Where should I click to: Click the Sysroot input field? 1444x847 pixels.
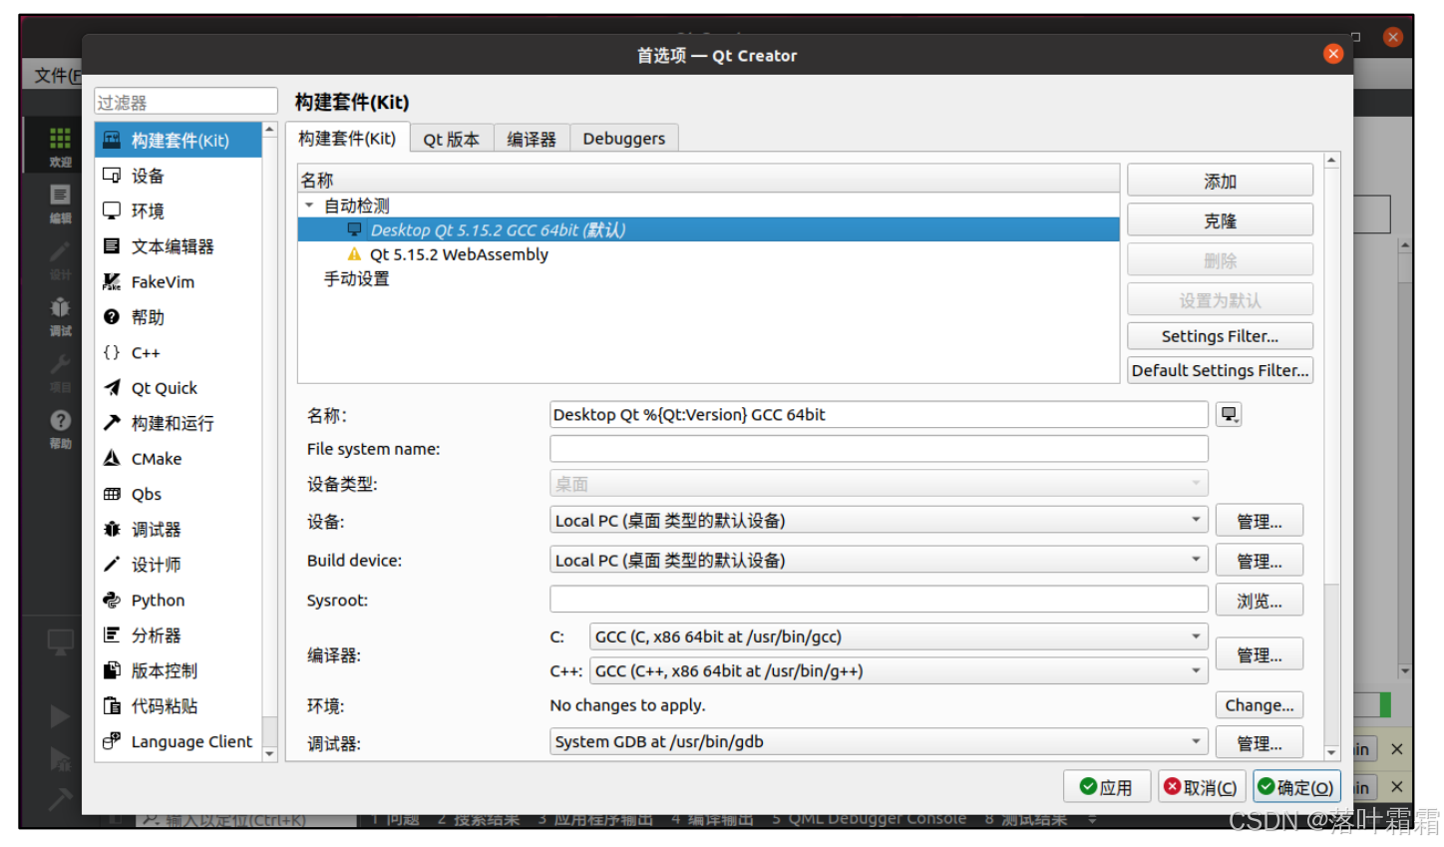879,600
